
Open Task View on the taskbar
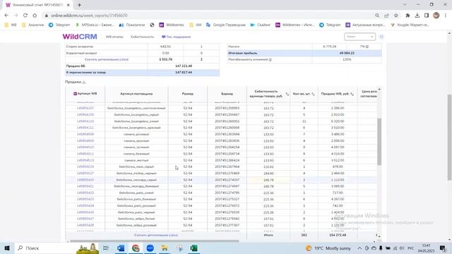click(106, 248)
